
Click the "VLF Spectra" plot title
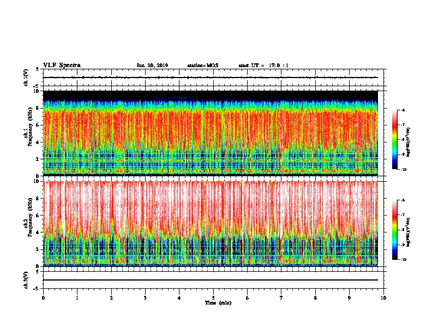(x=62, y=65)
